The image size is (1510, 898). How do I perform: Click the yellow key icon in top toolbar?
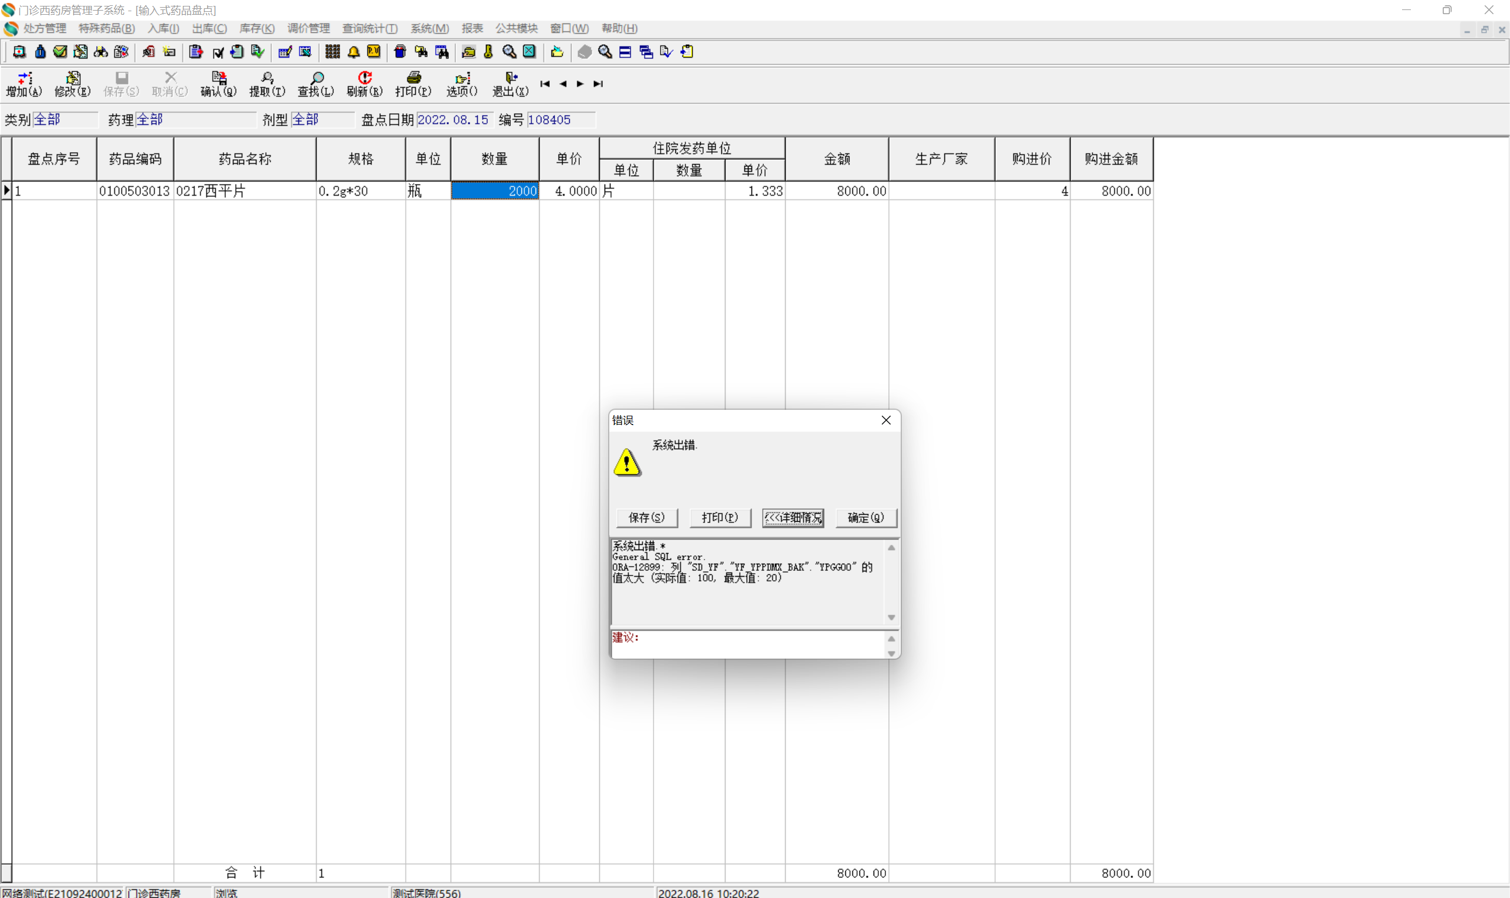pyautogui.click(x=488, y=52)
